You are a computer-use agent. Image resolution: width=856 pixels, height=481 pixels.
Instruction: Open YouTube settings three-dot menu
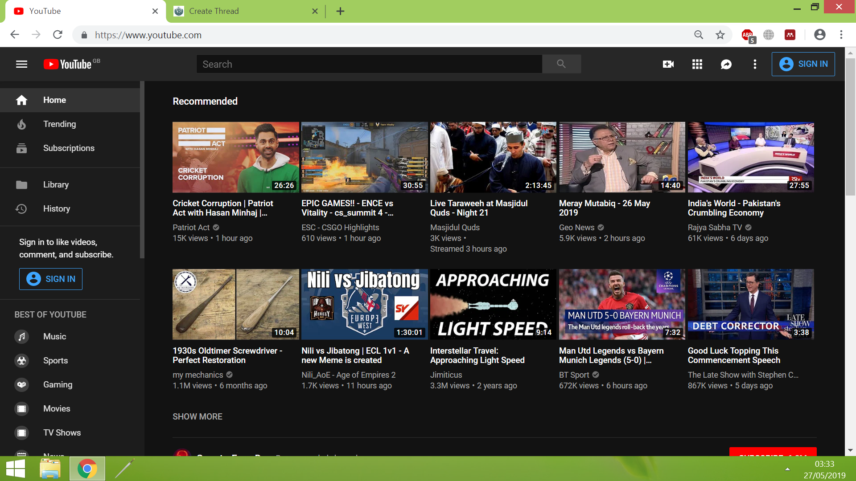pyautogui.click(x=755, y=64)
